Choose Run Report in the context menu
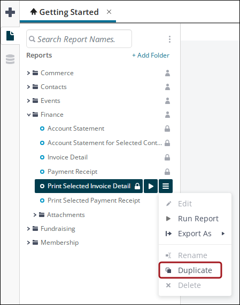This screenshot has height=305, width=240. pos(195,219)
